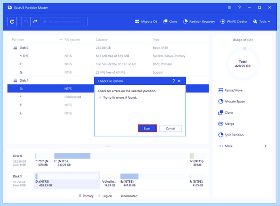Expand the Tools dropdown menu
This screenshot has height=206, width=280.
[x=262, y=21]
